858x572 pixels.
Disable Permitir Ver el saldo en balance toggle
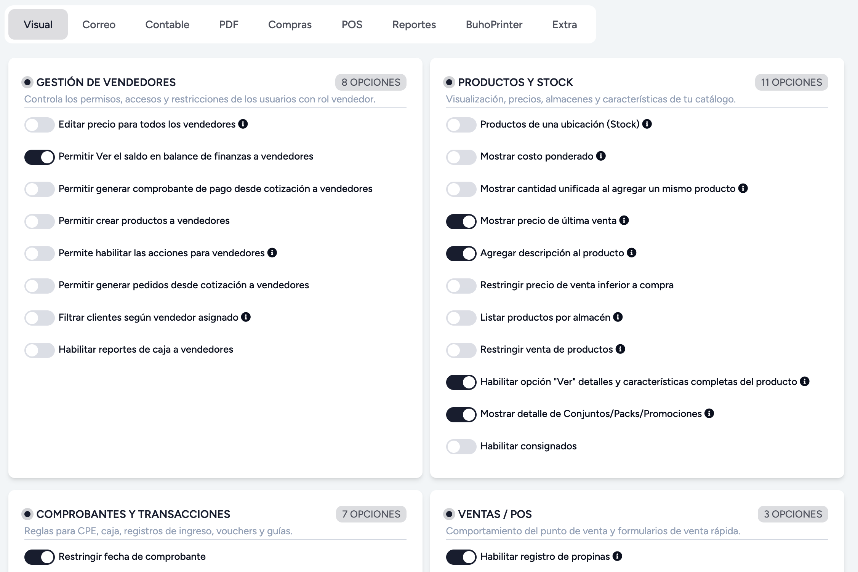click(40, 157)
